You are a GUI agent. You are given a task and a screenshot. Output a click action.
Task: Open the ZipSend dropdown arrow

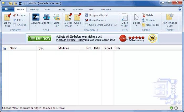point(36,26)
